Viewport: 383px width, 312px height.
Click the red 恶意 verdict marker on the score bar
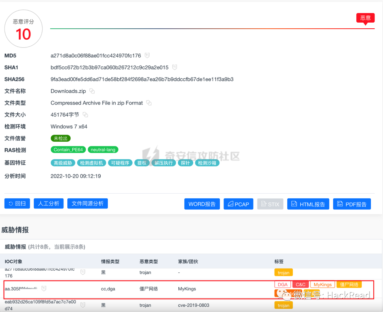[x=365, y=18]
